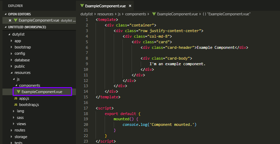Click the dutylist breadcrumb segment
This screenshot has height=144, width=280.
[x=86, y=14]
